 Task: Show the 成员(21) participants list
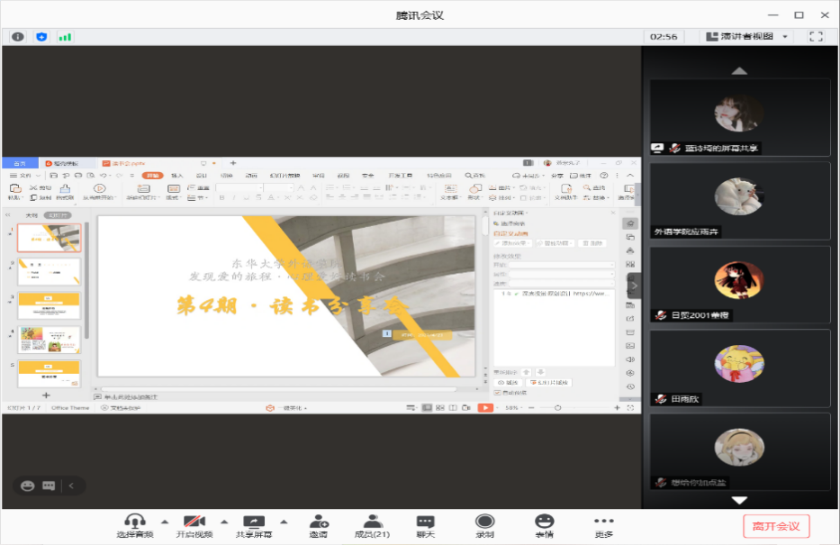(x=371, y=525)
